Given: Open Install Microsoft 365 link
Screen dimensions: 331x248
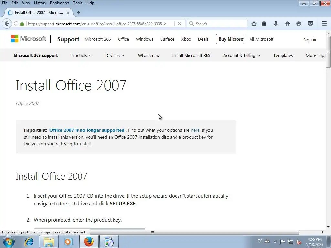Looking at the screenshot, I should 191,55.
